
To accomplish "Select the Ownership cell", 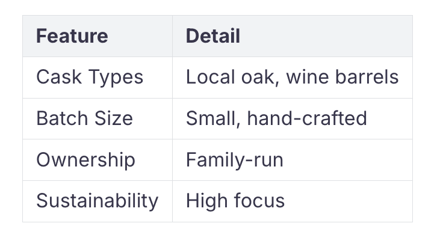I will tap(98, 160).
